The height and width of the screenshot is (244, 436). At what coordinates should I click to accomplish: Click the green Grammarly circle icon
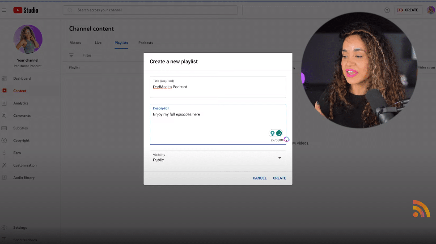coord(279,133)
